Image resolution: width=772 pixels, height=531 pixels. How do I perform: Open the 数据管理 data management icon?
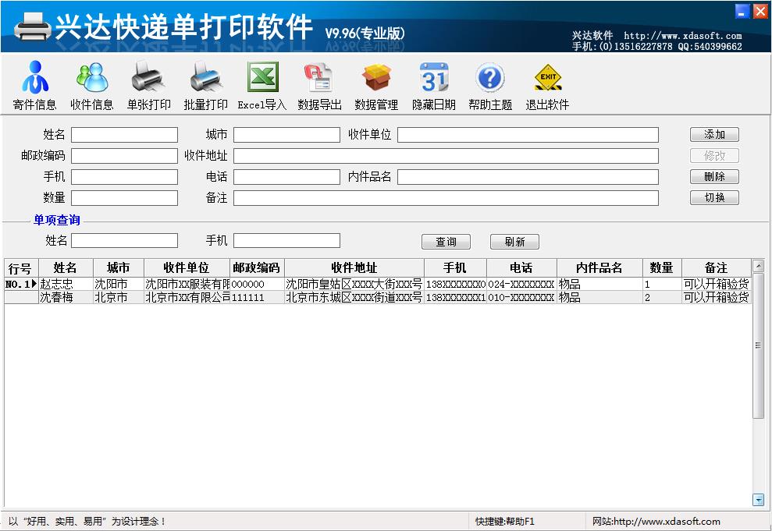pos(376,86)
